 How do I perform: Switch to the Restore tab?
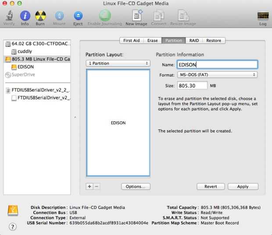coord(214,41)
